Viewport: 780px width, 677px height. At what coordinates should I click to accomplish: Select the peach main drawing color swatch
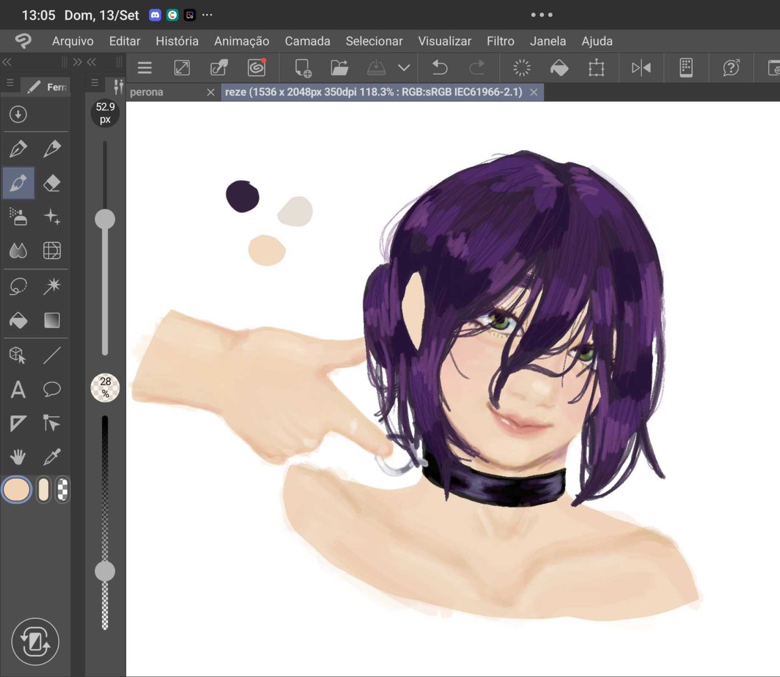[x=17, y=489]
